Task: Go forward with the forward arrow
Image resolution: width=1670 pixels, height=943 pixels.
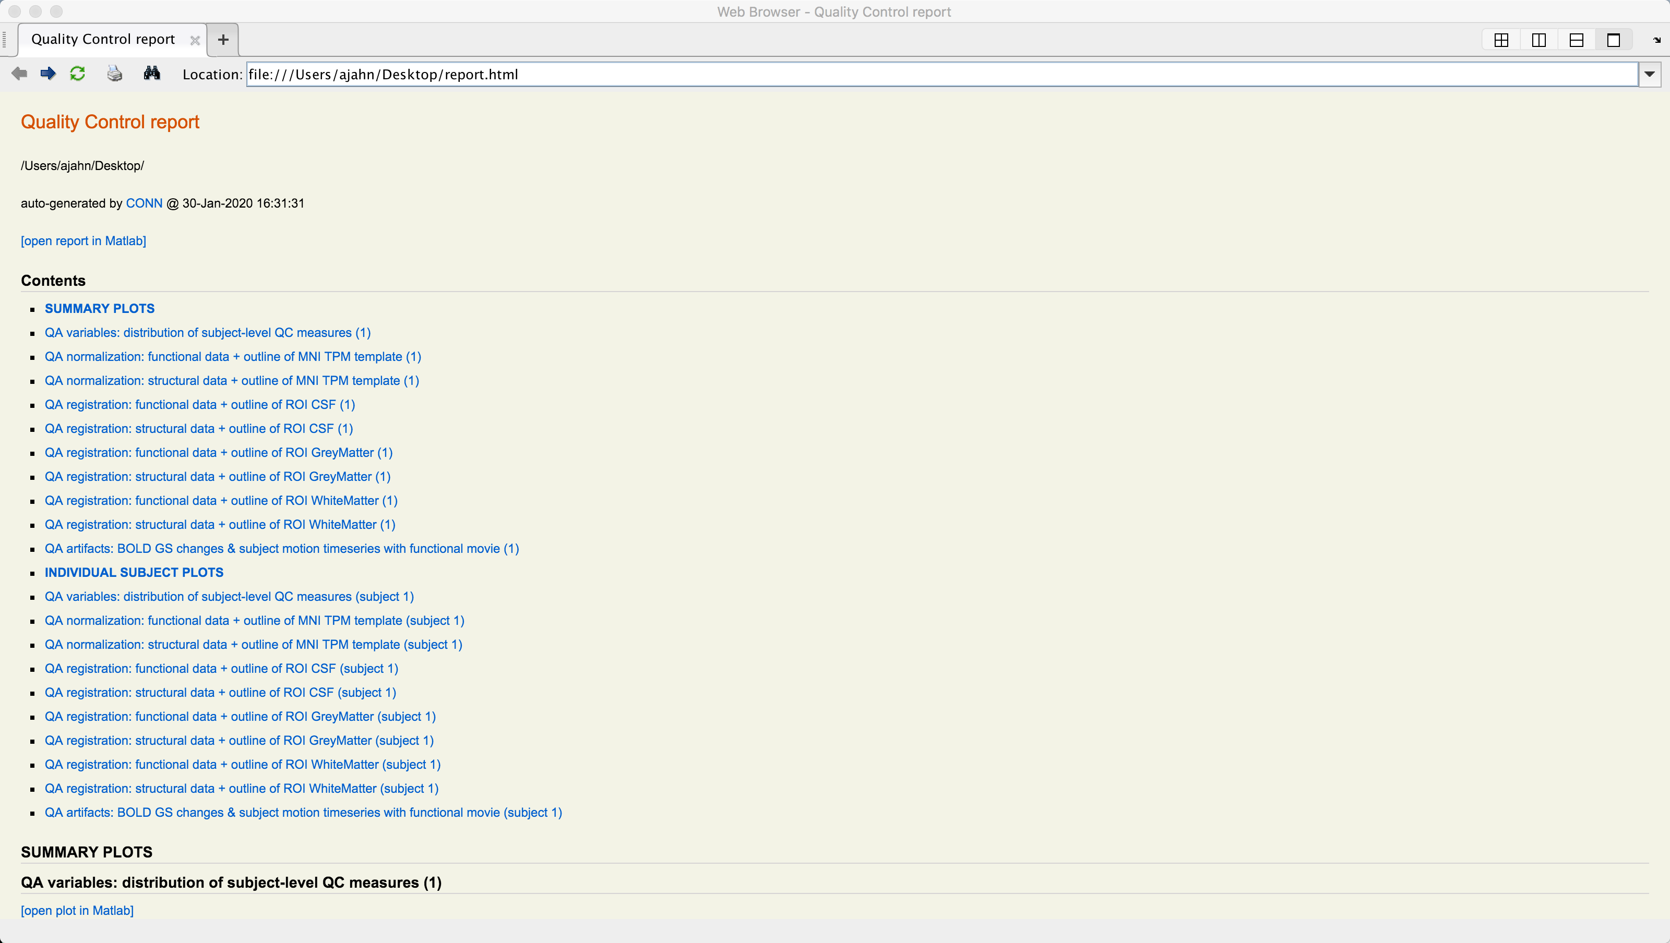Action: tap(48, 74)
